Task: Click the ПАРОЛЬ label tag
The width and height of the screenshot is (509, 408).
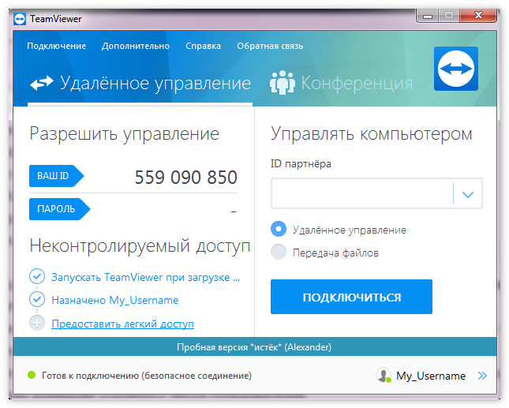Action: pos(60,209)
